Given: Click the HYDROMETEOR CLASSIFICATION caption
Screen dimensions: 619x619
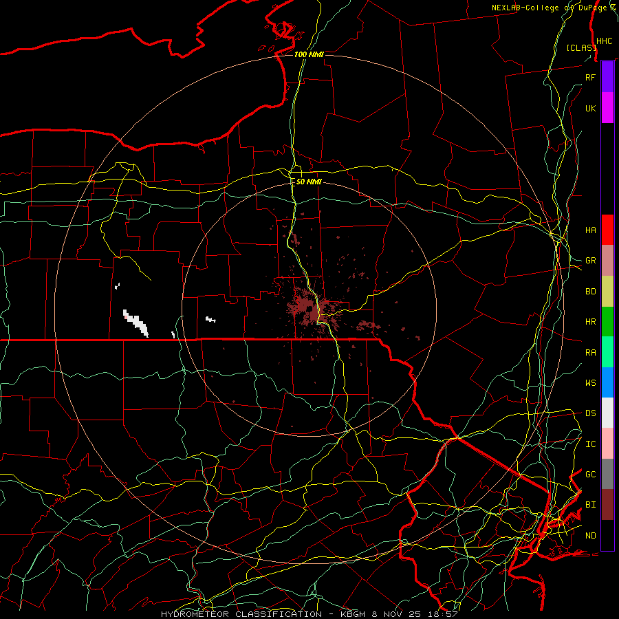Looking at the screenshot, I should 241,614.
